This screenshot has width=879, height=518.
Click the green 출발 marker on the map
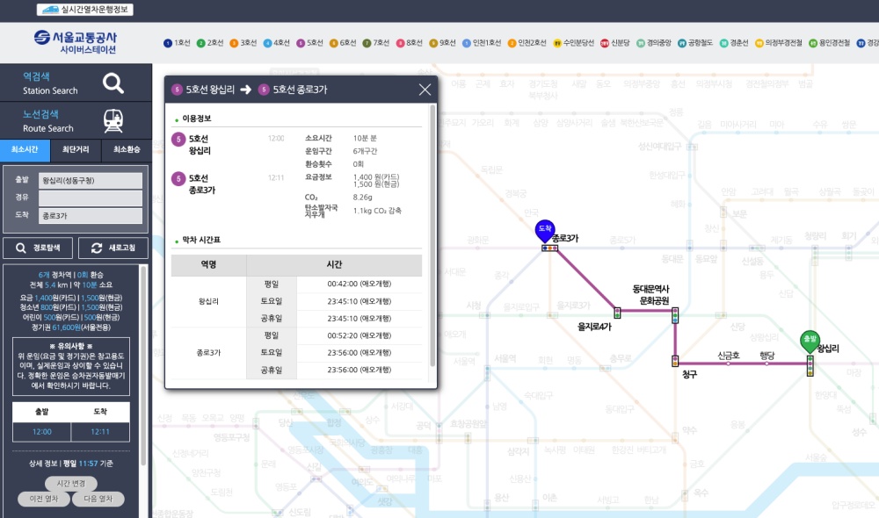(810, 341)
